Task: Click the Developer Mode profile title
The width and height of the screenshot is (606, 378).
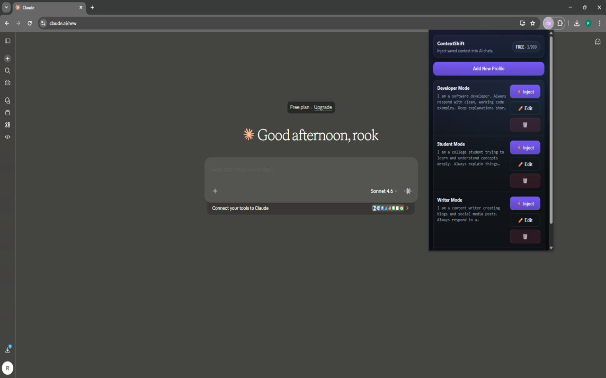Action: click(453, 88)
